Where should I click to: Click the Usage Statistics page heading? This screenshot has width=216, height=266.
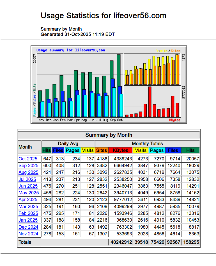(x=103, y=15)
